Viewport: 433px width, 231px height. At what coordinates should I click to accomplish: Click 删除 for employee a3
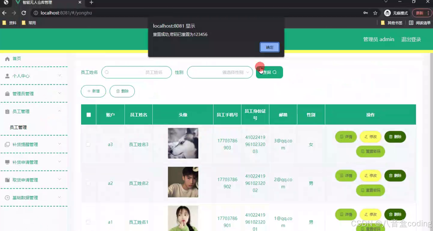pyautogui.click(x=395, y=137)
